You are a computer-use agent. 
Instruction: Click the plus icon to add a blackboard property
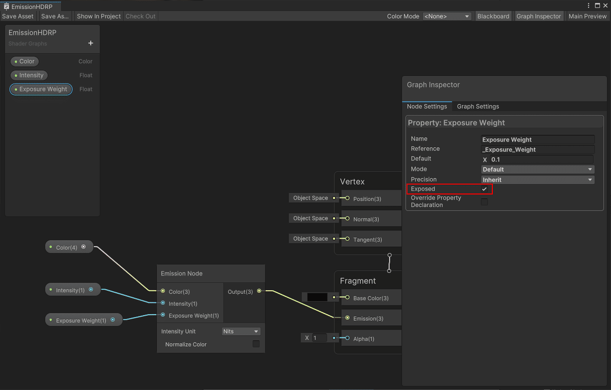coord(91,43)
